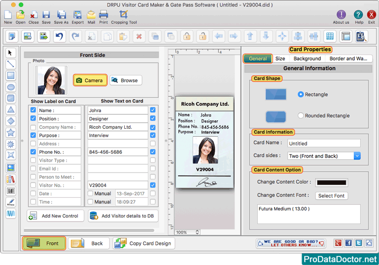Click the Mail envelope icon
This screenshot has width=379, height=265.
[x=91, y=15]
